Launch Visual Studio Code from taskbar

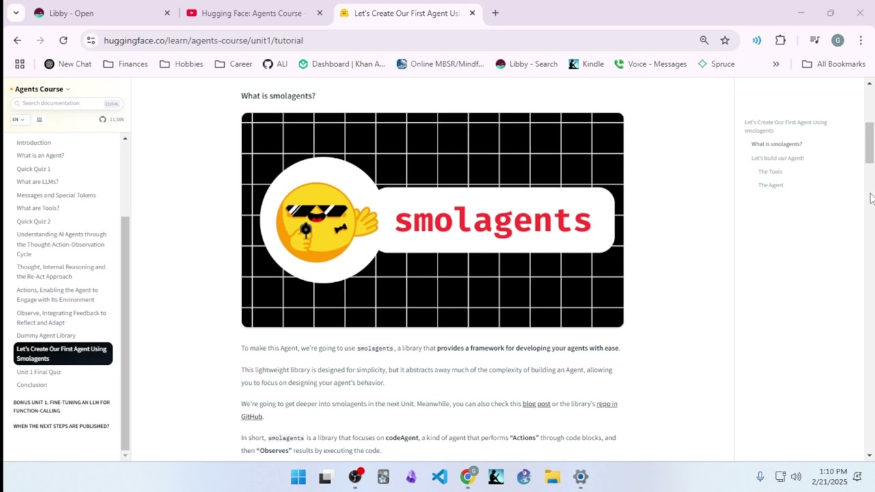pyautogui.click(x=440, y=477)
